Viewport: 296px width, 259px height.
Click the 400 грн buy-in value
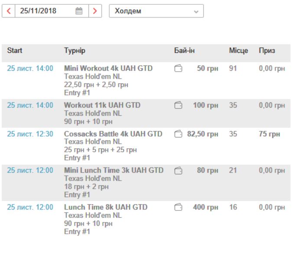click(x=206, y=207)
